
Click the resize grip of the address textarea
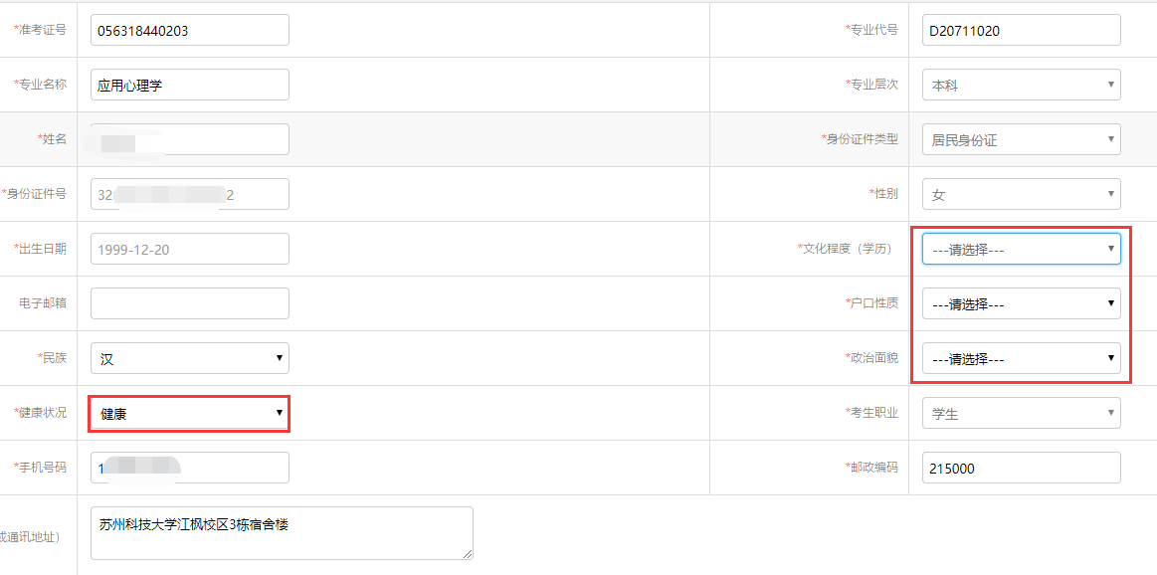(x=468, y=554)
